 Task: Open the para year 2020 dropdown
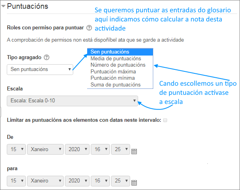[77, 181]
